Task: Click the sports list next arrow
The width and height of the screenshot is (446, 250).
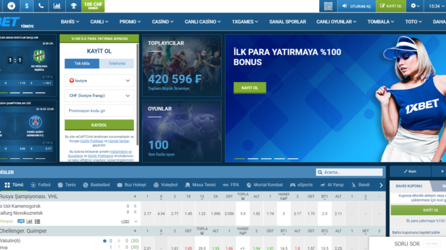Action: [x=381, y=185]
